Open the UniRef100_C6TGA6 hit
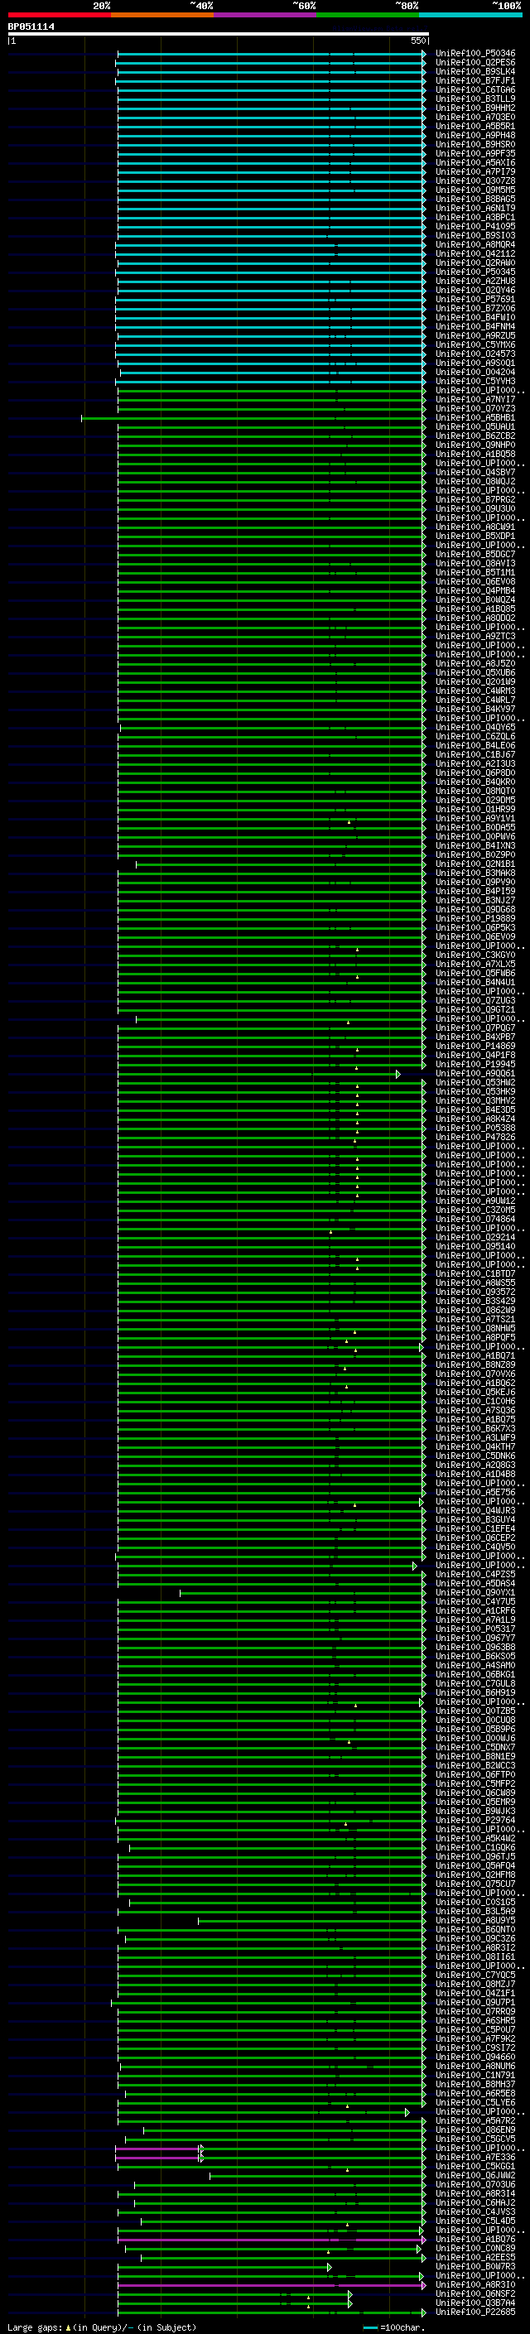530x2334 pixels. tap(475, 90)
